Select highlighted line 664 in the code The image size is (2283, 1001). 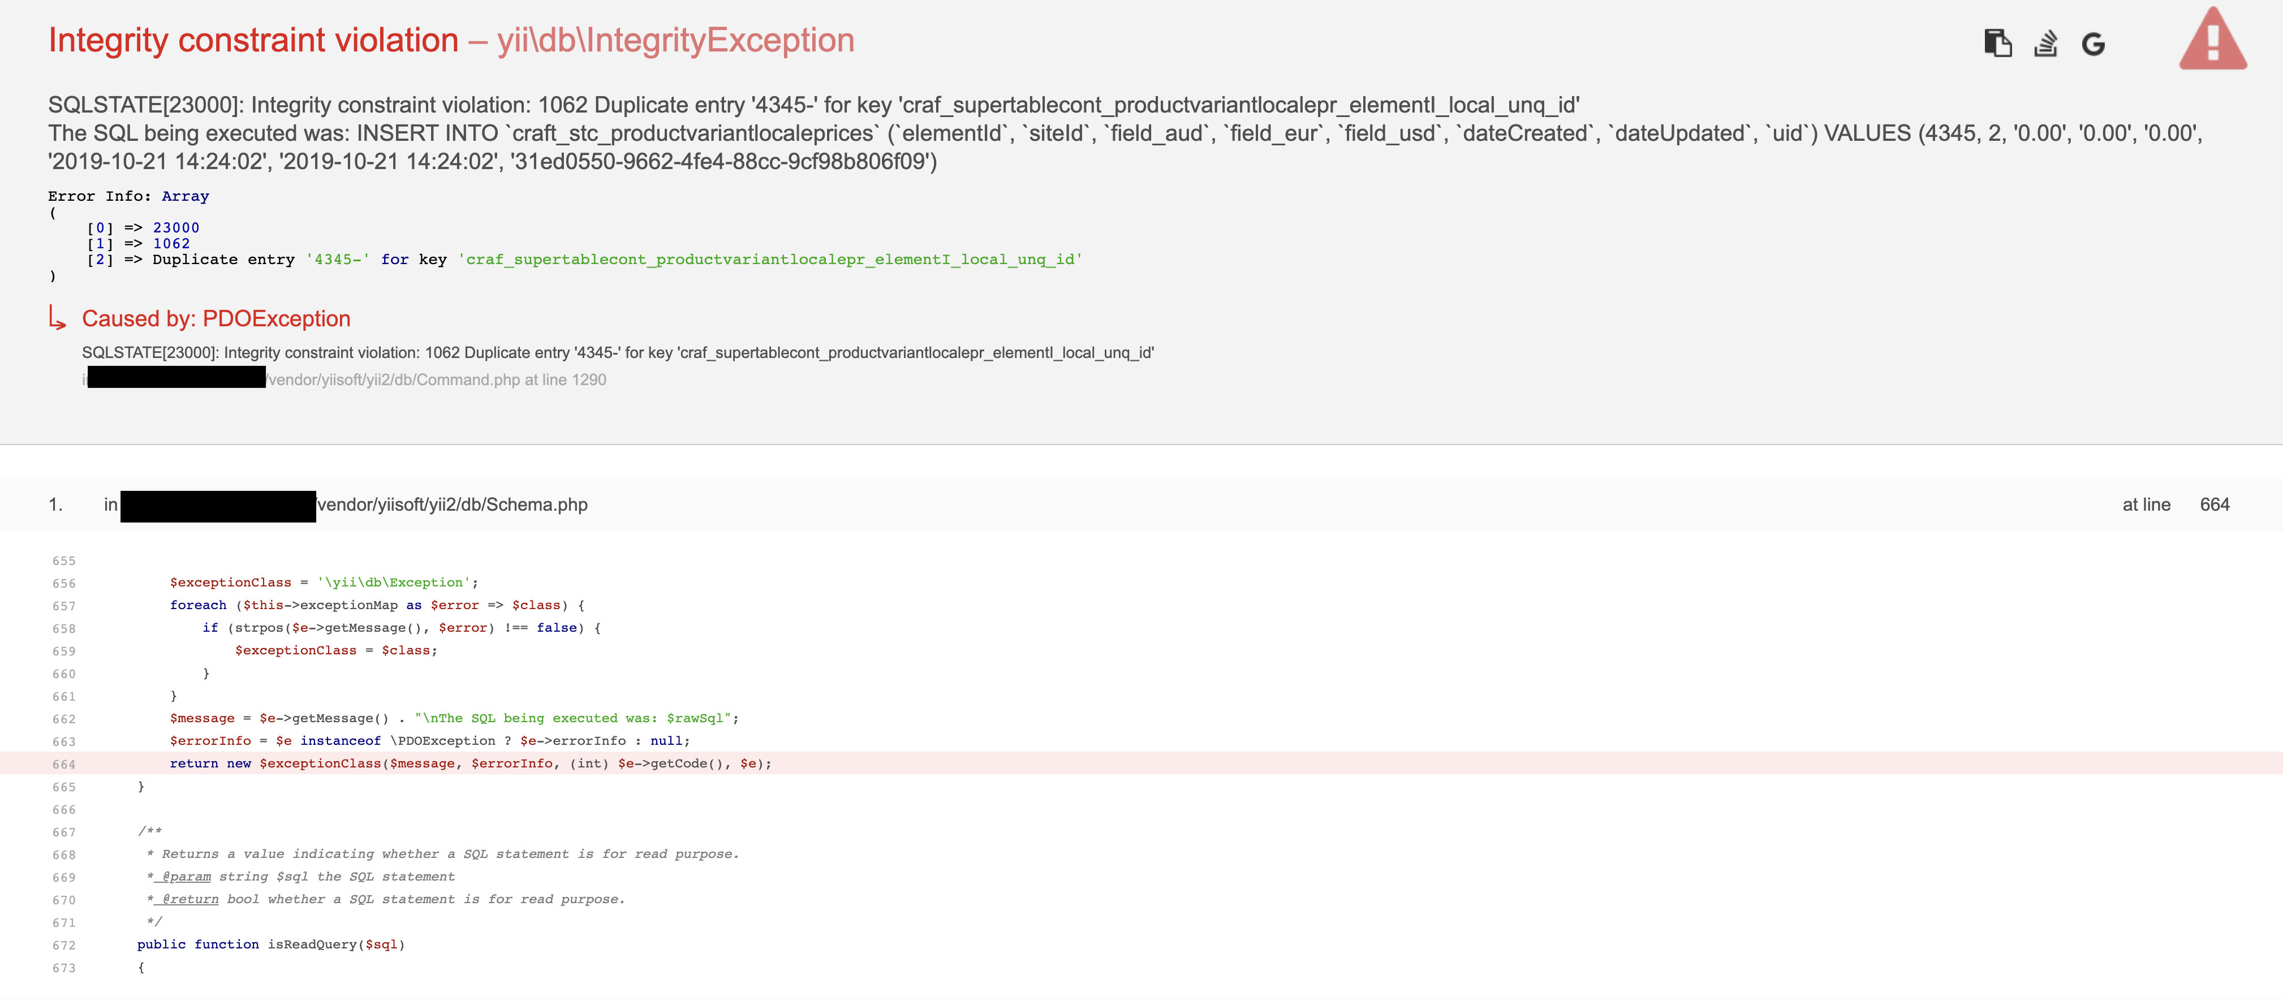(x=471, y=763)
